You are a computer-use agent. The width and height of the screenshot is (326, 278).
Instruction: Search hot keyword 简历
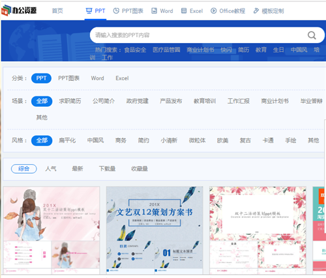click(x=243, y=50)
